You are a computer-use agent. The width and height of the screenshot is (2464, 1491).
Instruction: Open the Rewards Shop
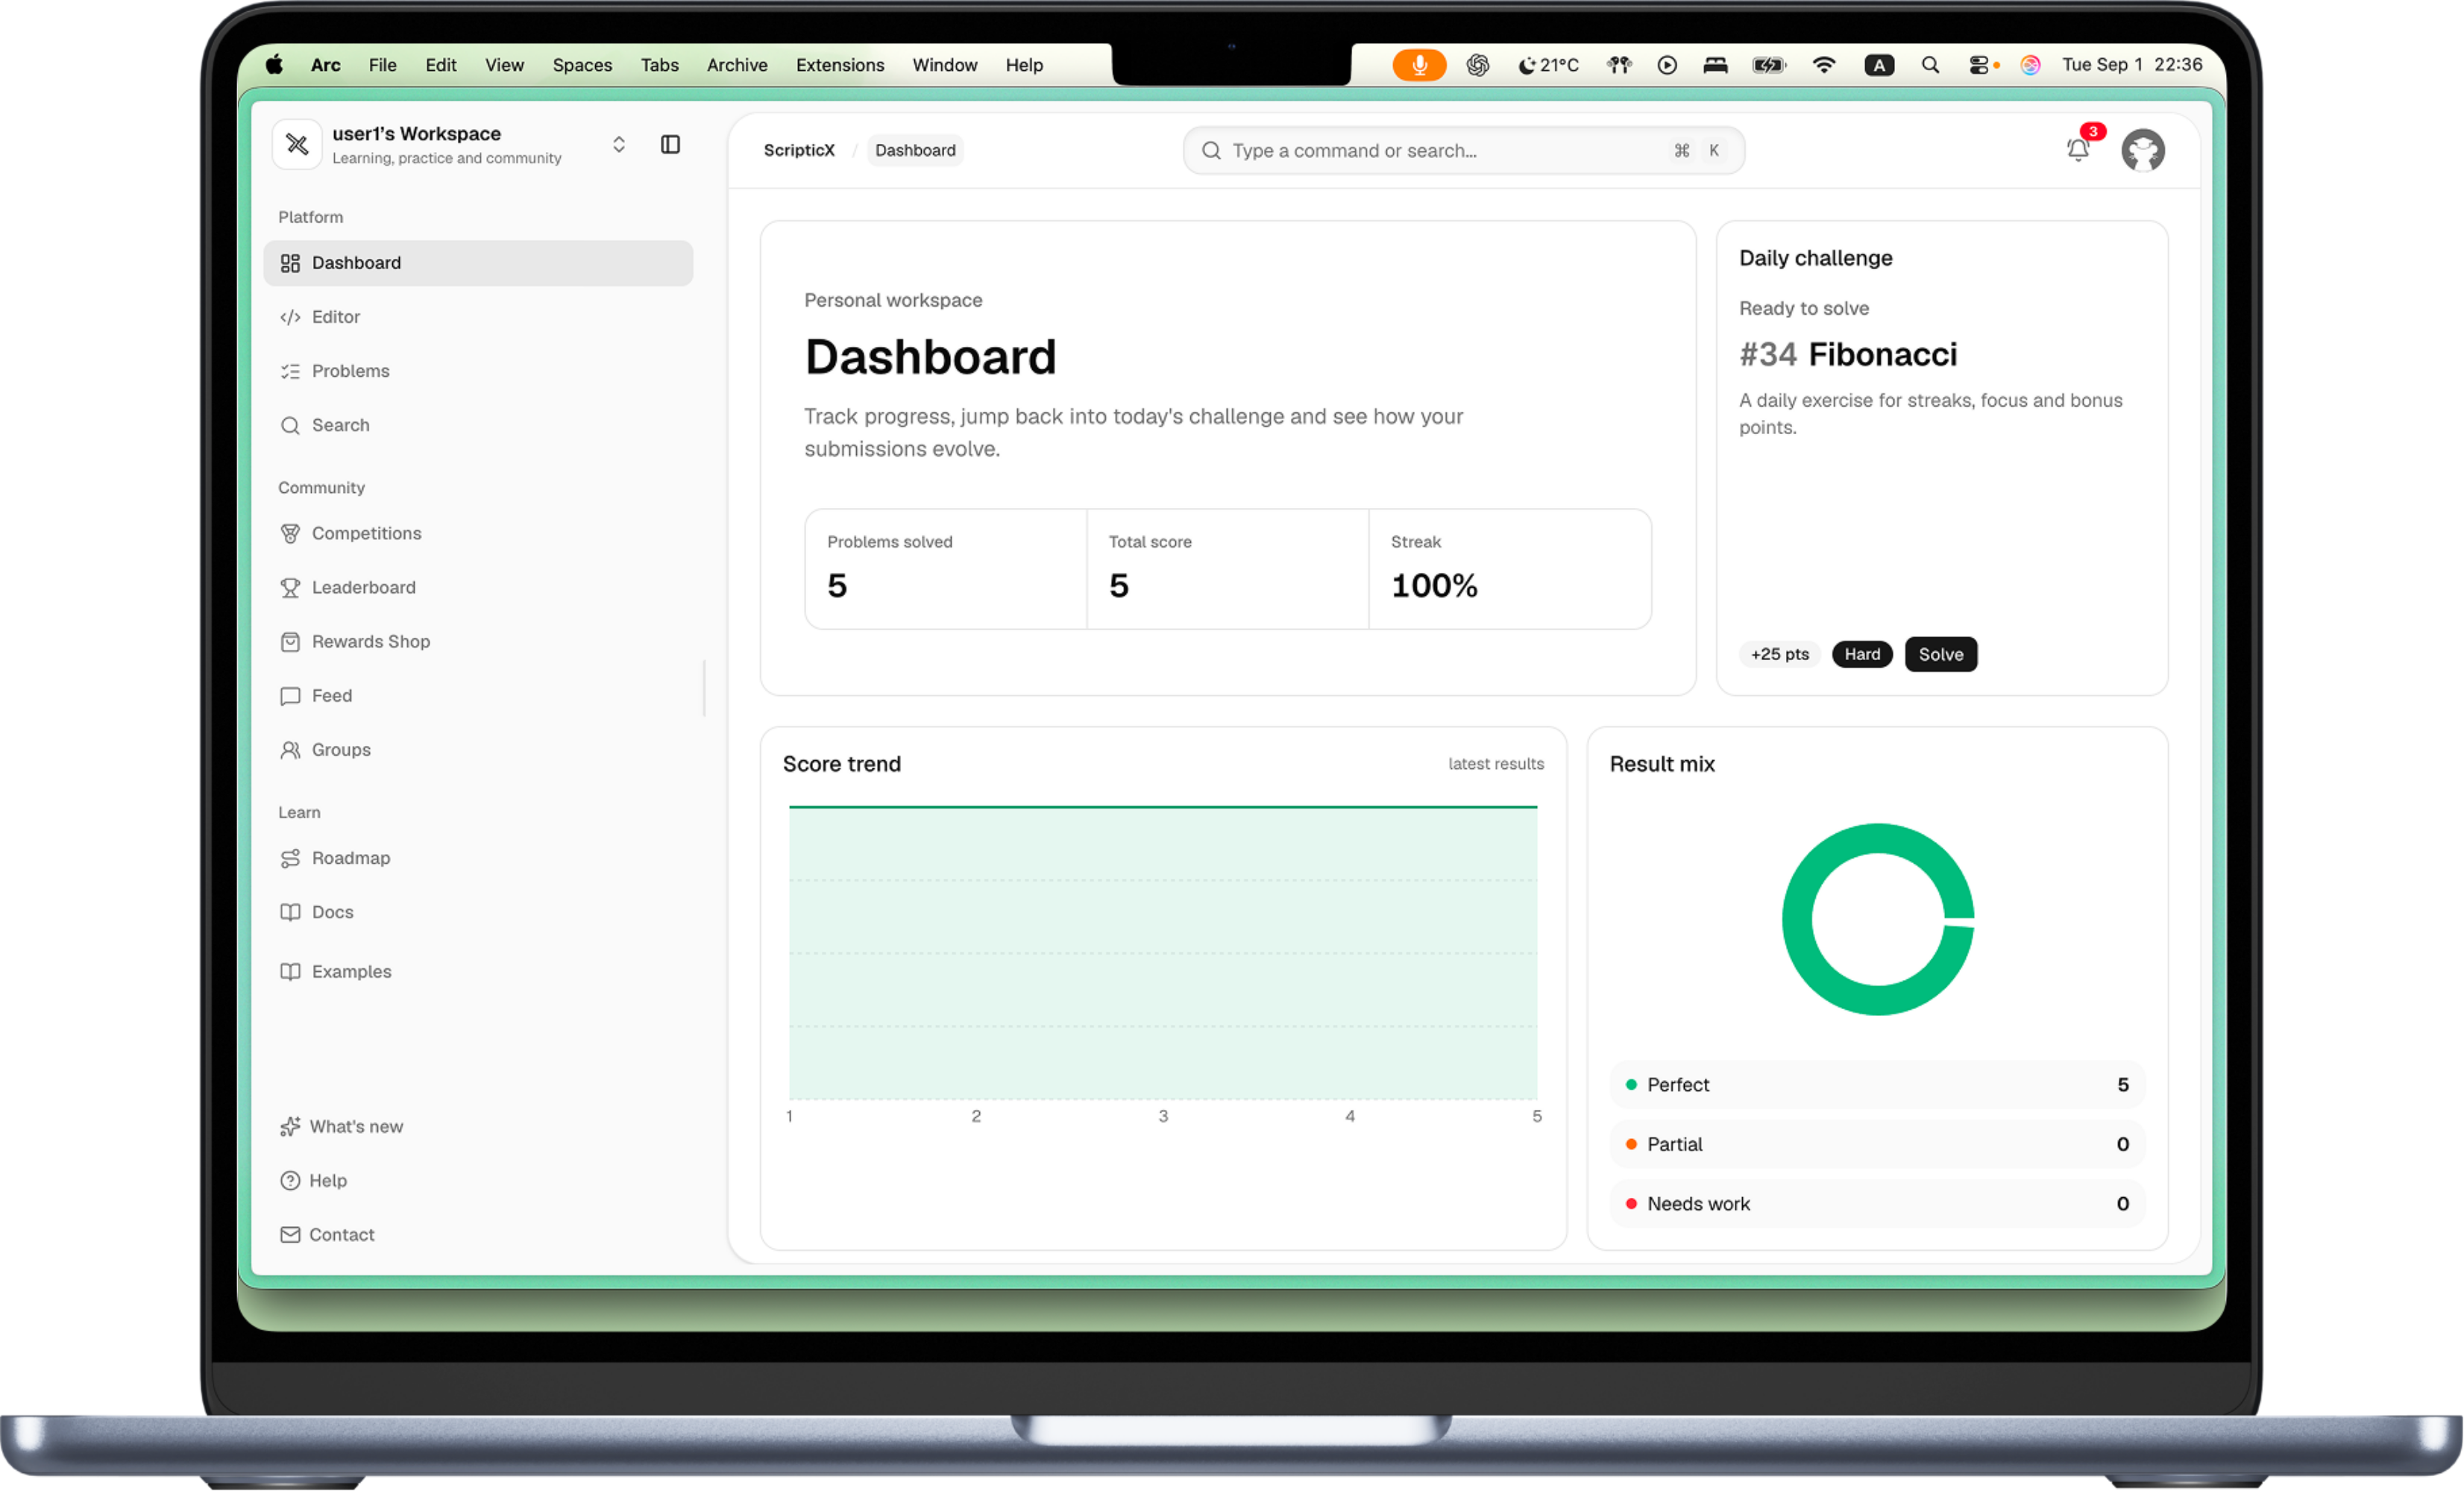point(478,641)
